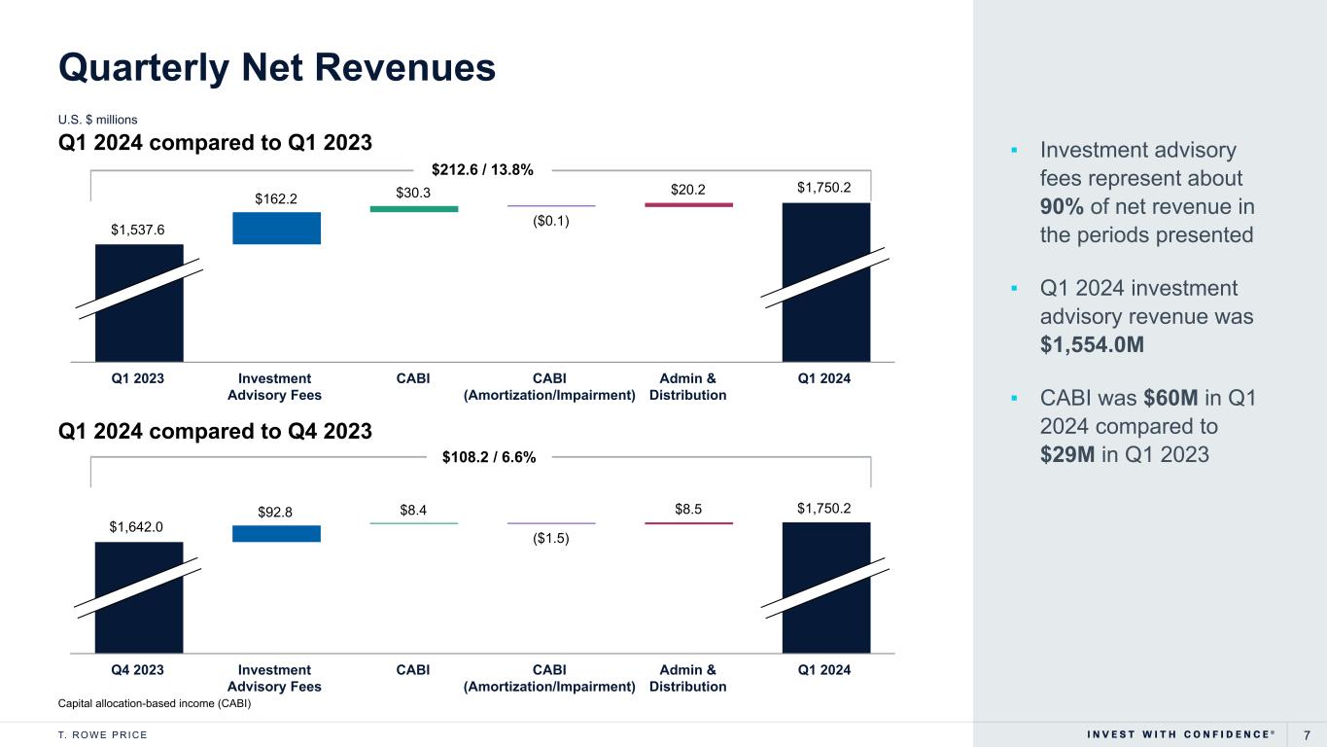
Task: Click the magenta bar labeled $20.2
Action: pos(688,205)
